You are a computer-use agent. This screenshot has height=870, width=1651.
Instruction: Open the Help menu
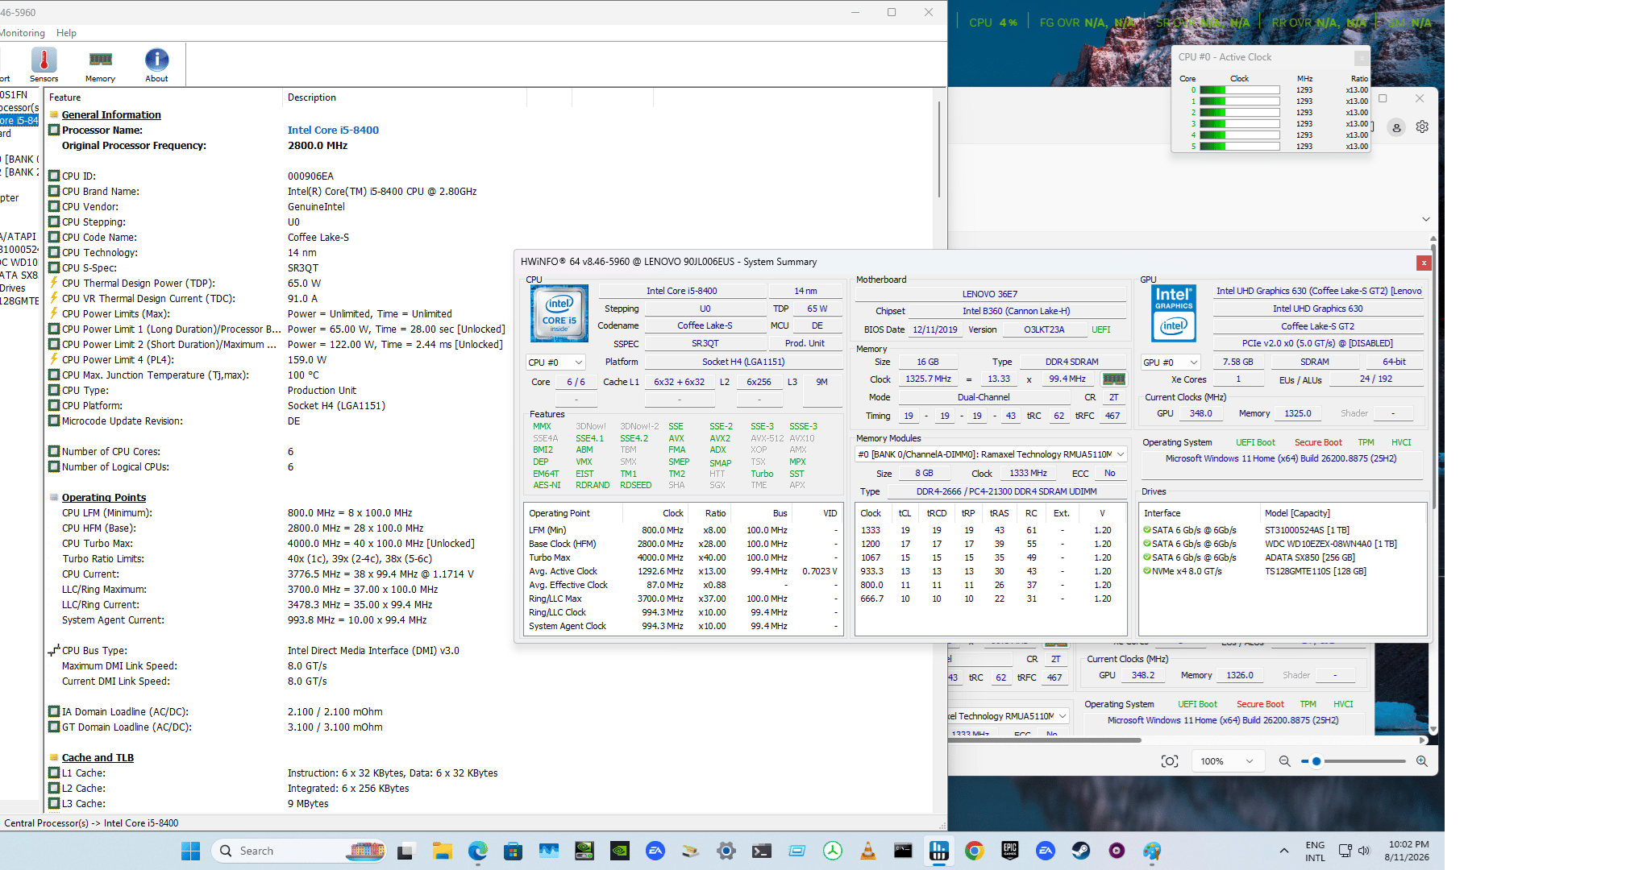click(67, 33)
